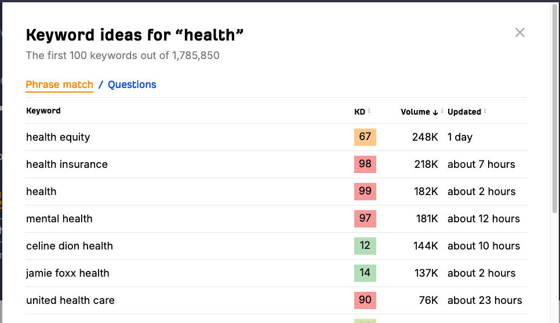The width and height of the screenshot is (560, 323).
Task: Sort by Volume column arrow
Action: 435,112
